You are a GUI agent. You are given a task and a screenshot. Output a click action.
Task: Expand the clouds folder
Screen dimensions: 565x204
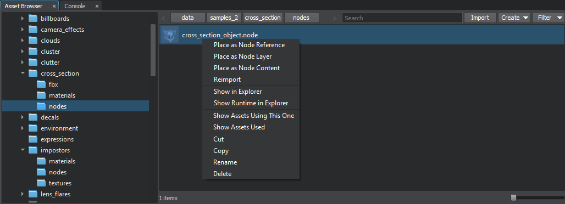pyautogui.click(x=23, y=41)
